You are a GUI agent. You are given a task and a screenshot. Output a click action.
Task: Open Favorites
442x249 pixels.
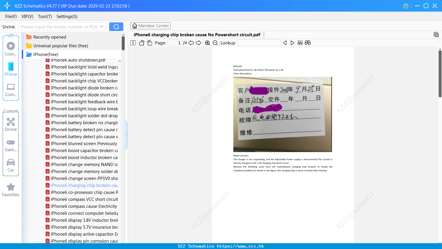click(11, 190)
